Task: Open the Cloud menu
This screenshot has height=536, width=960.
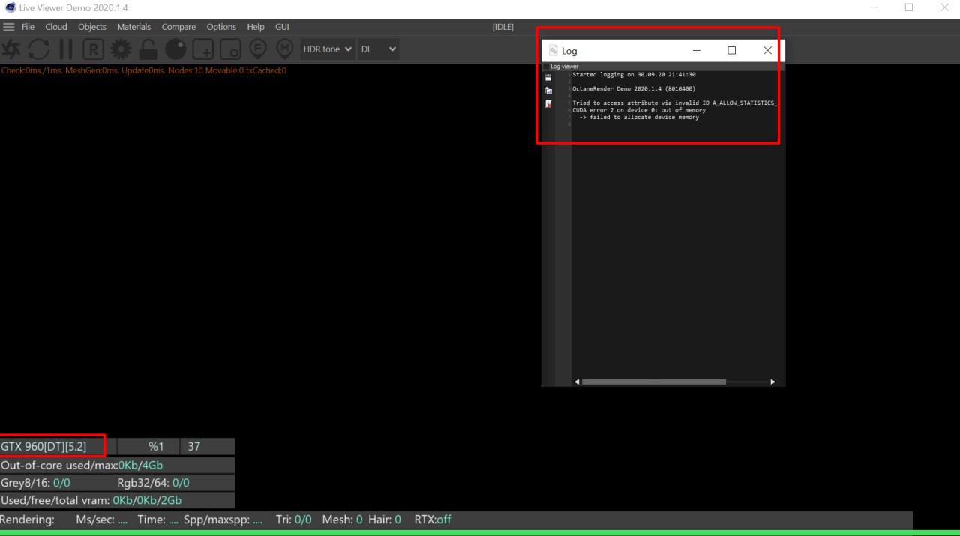Action: (56, 27)
